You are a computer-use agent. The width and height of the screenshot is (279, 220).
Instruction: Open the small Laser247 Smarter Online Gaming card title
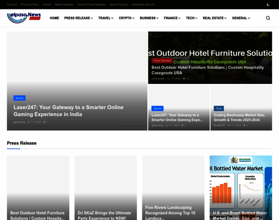(x=177, y=117)
